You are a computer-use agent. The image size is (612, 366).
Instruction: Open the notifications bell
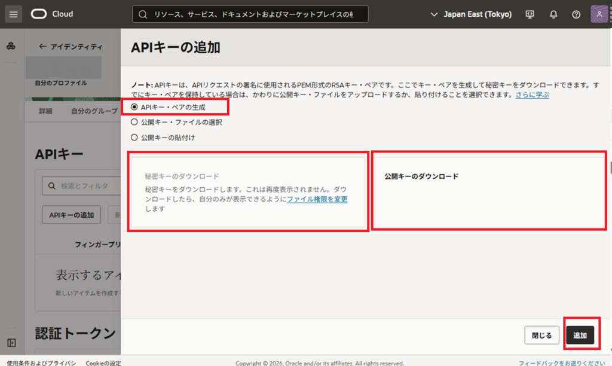[553, 14]
